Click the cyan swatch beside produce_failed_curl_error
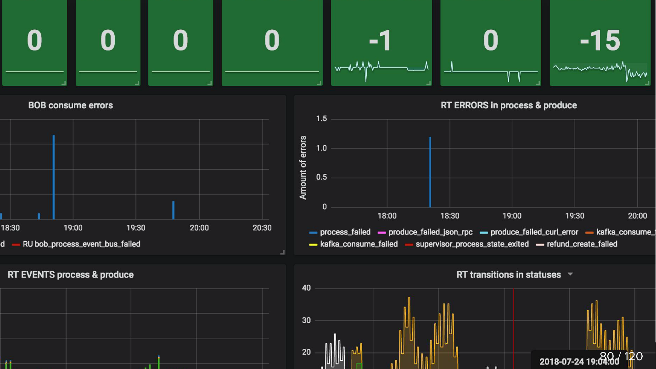Screen dimensions: 656x369 [x=483, y=233]
